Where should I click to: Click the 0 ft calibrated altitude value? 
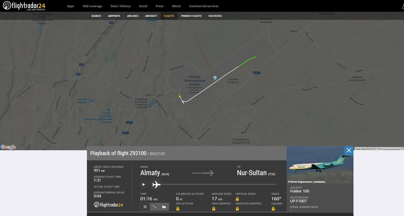(179, 199)
